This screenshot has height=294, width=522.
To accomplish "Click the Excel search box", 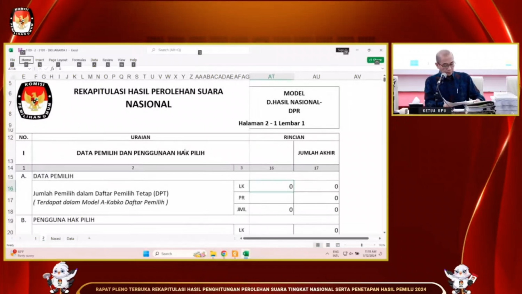I will 198,50.
